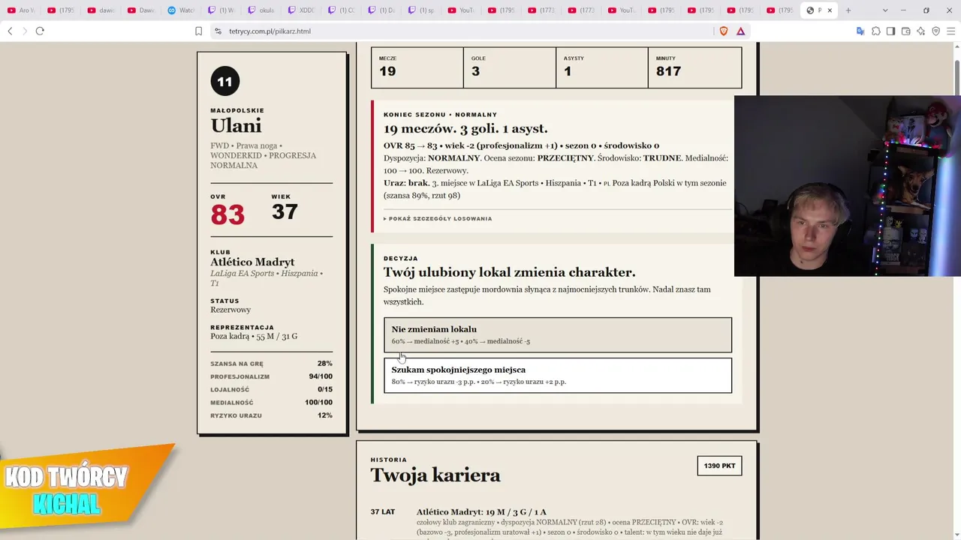Viewport: 961px width, 540px height.
Task: Click the browser forward arrow
Action: coord(24,31)
